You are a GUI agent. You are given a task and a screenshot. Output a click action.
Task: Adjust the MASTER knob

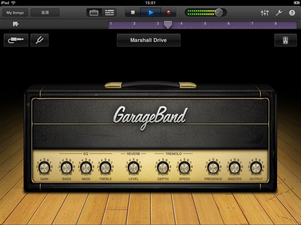pyautogui.click(x=235, y=168)
